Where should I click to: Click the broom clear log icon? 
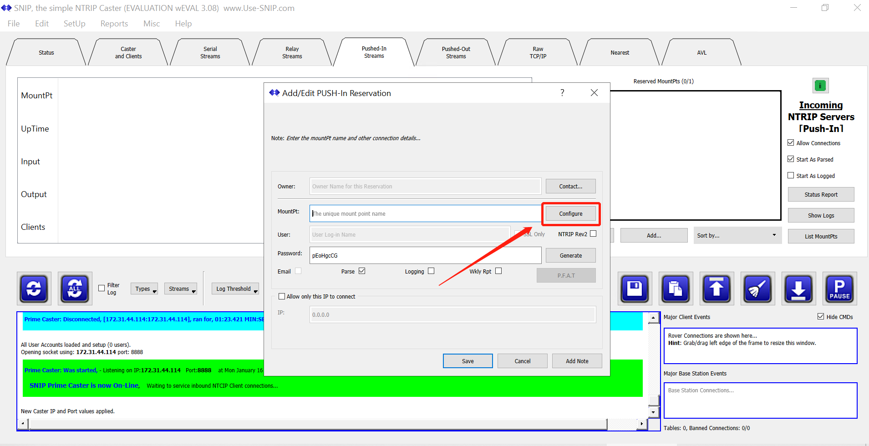[757, 289]
